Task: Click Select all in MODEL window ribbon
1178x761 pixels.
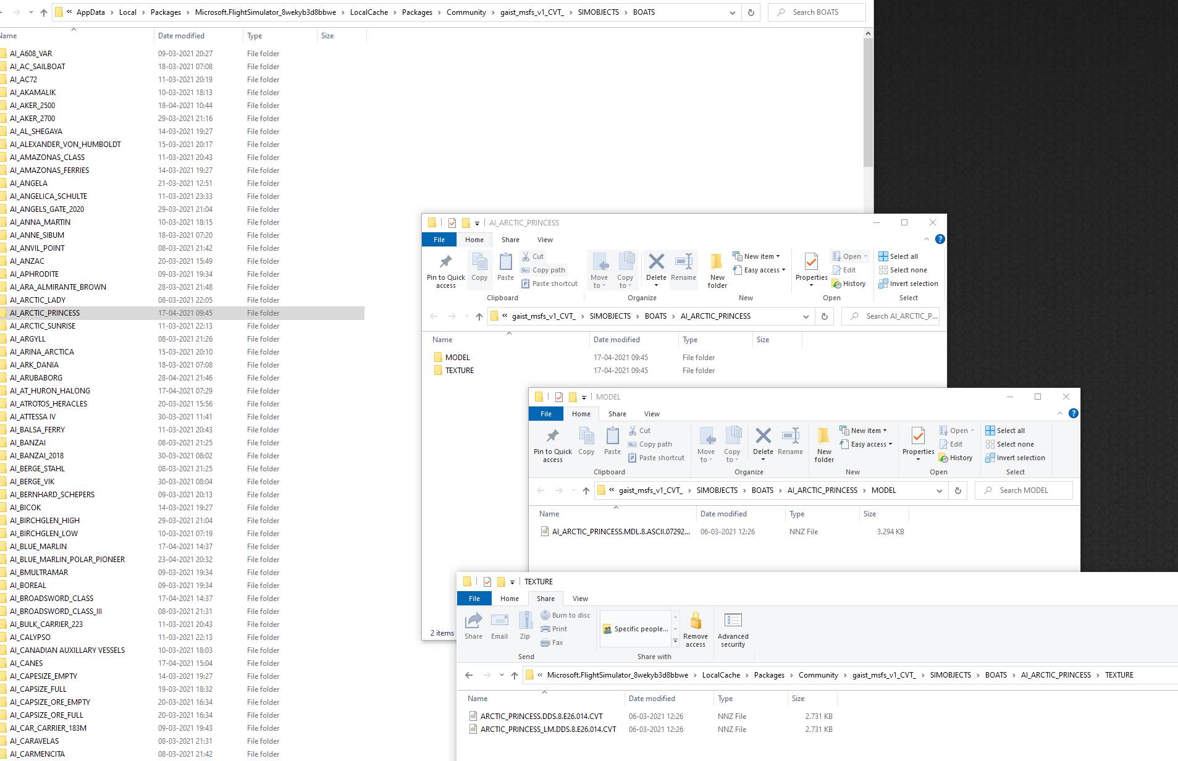Action: point(1005,431)
